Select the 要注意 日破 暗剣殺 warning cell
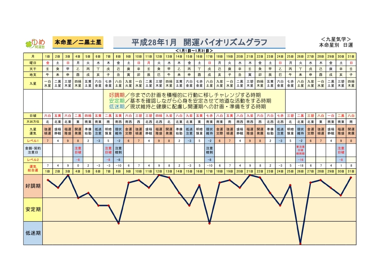This screenshot has width=380, height=269. coord(300,150)
